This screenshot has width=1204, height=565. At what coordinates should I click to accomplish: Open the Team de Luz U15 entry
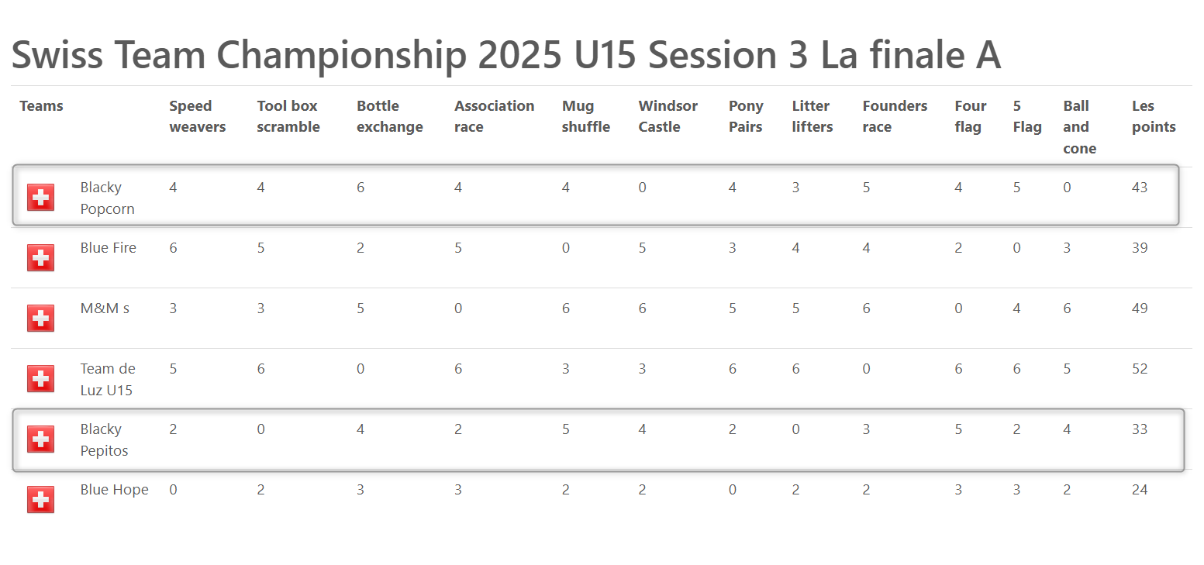(x=108, y=380)
